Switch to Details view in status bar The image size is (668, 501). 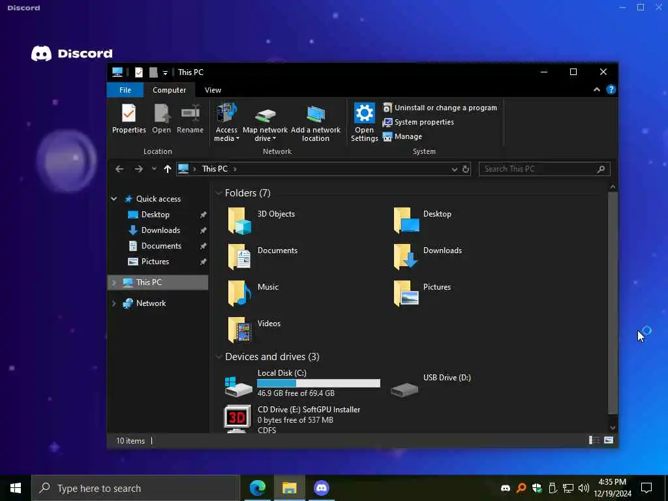[x=594, y=440]
